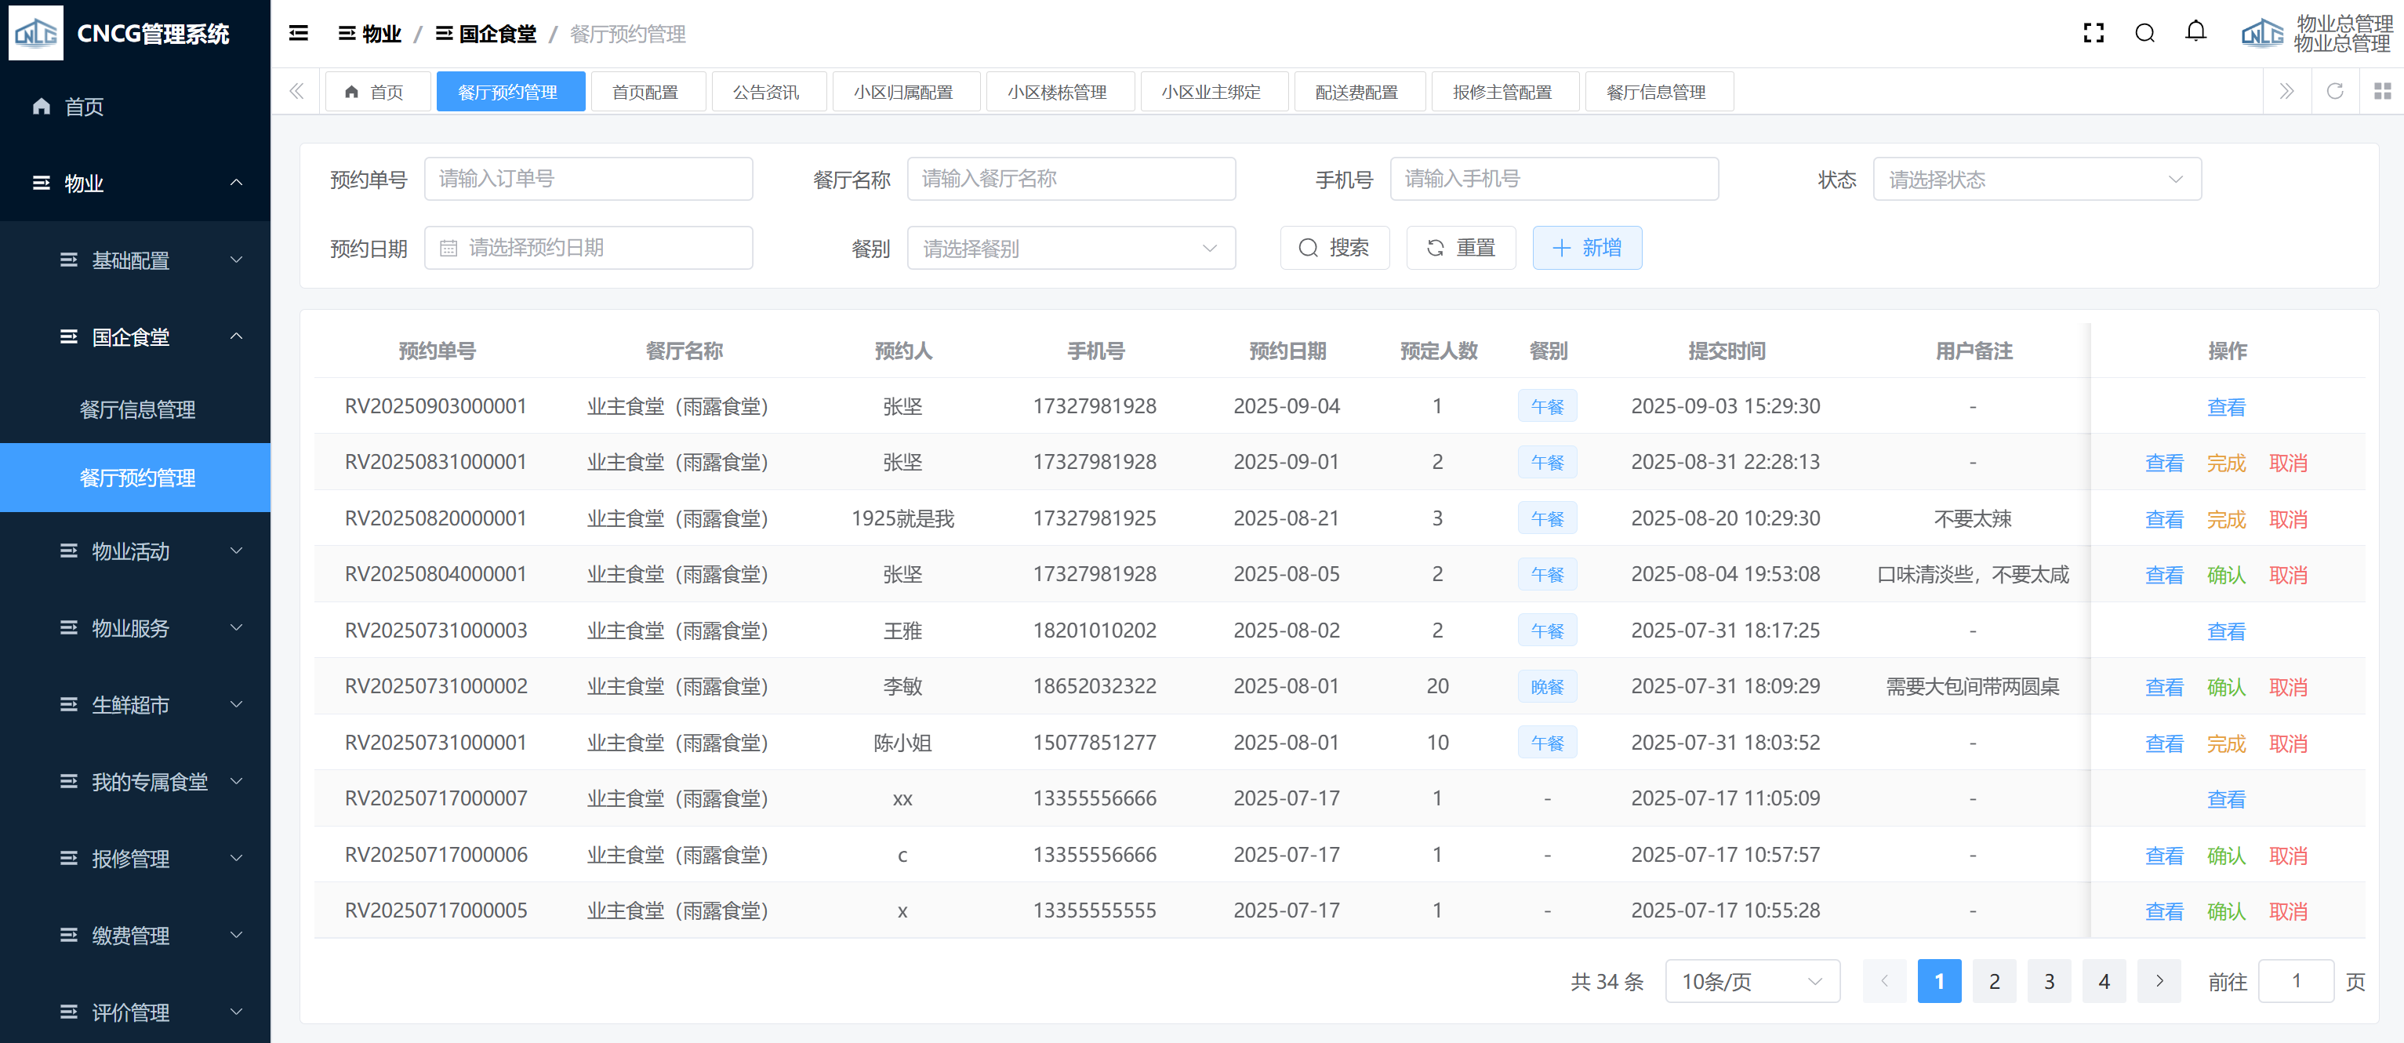Open notifications bell icon
This screenshot has width=2404, height=1043.
(2196, 31)
